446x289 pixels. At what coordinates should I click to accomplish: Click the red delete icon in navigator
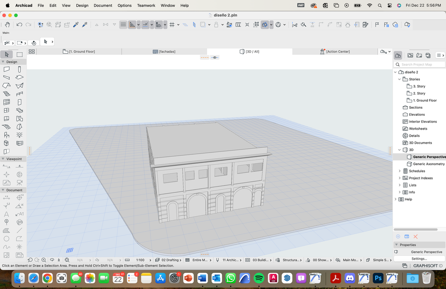(415, 236)
